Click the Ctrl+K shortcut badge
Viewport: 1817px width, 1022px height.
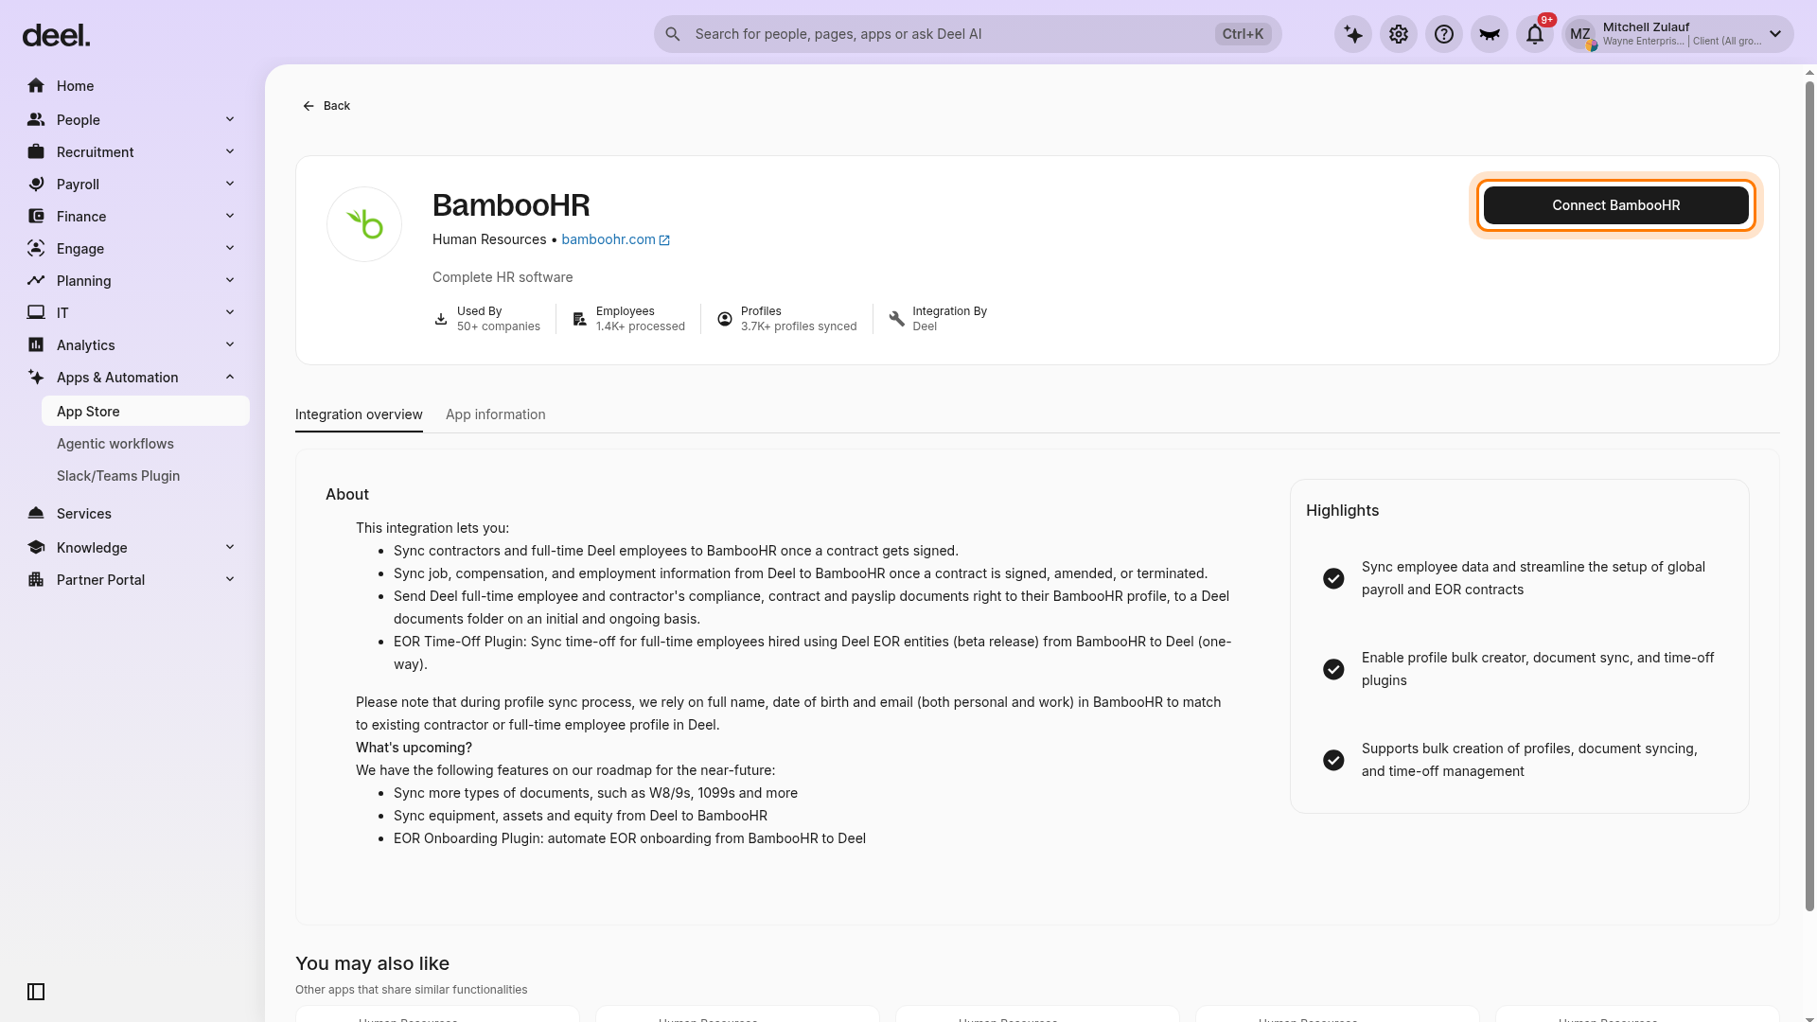[x=1243, y=34]
